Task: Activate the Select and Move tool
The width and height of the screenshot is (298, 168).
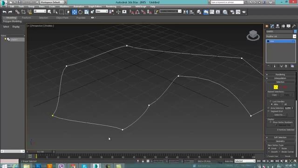Action: [74, 12]
